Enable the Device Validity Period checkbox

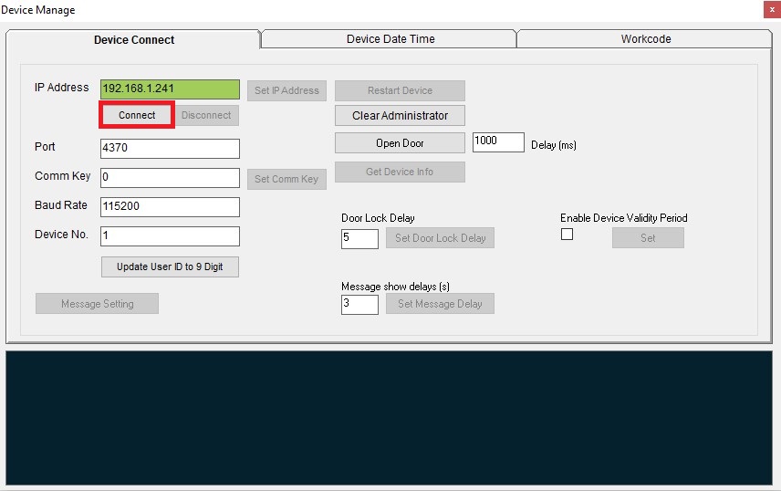coord(567,235)
